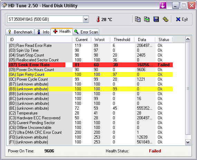Click the scrollbar down arrow

pos(188,142)
